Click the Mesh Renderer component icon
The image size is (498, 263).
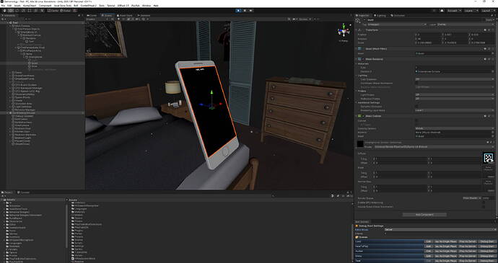click(359, 59)
